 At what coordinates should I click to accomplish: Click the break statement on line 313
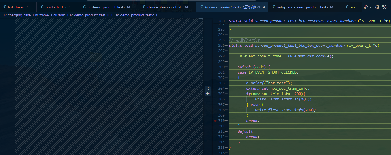coord(253,137)
